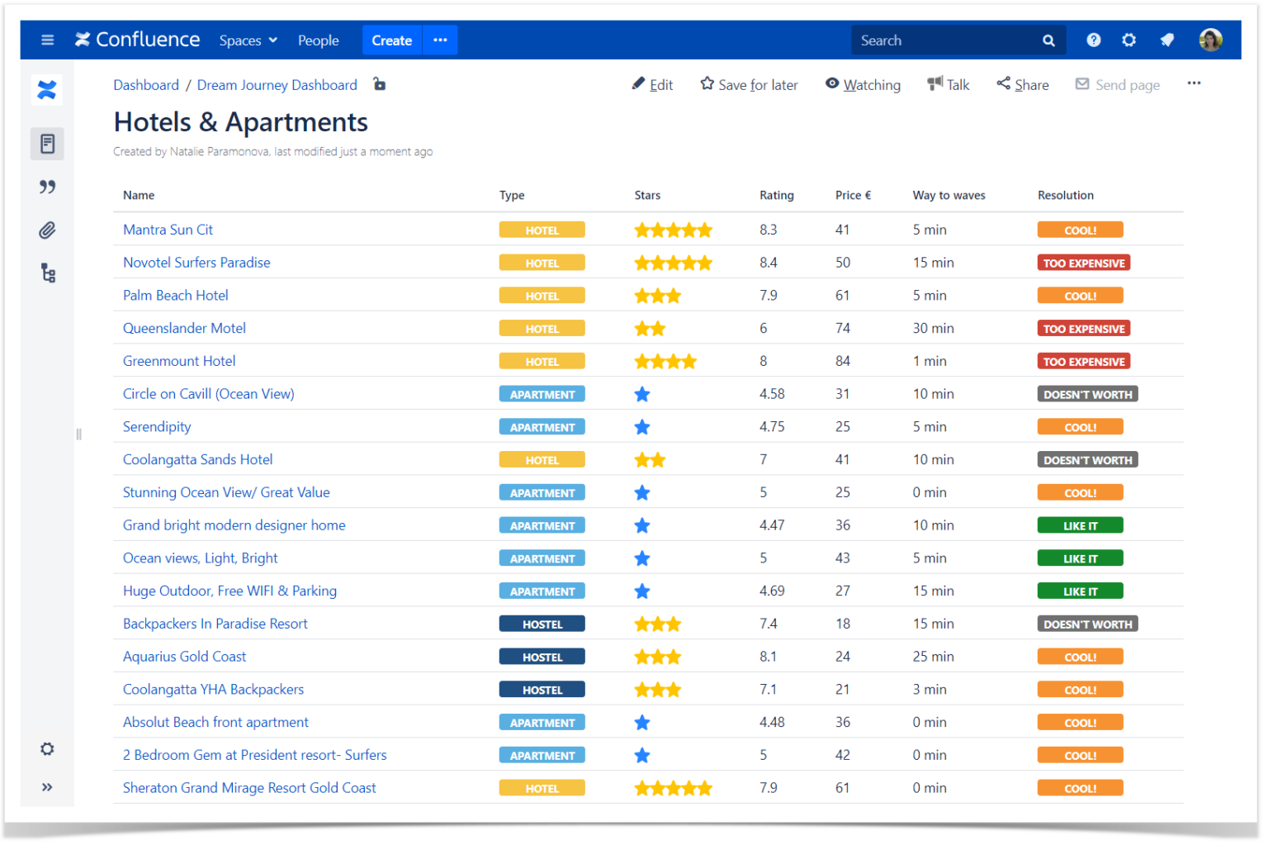Open the page tree icon in sidebar
The image size is (1268, 845).
47,273
